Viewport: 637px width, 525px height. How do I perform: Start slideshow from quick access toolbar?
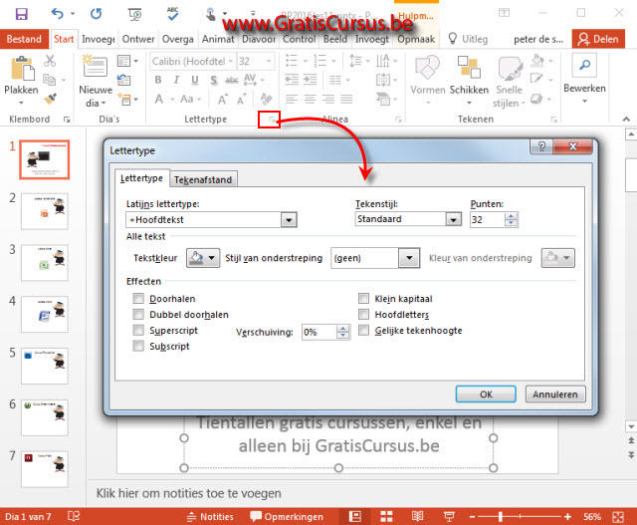135,14
